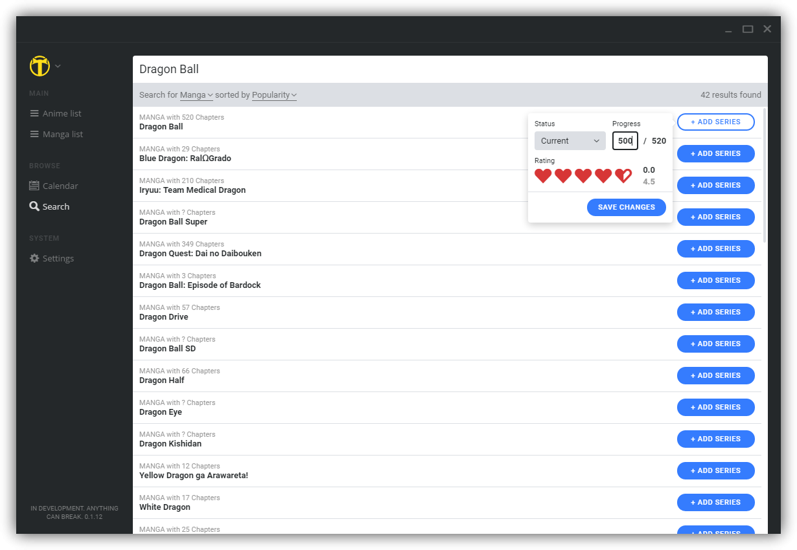Set rating to the fourth heart

click(x=603, y=175)
